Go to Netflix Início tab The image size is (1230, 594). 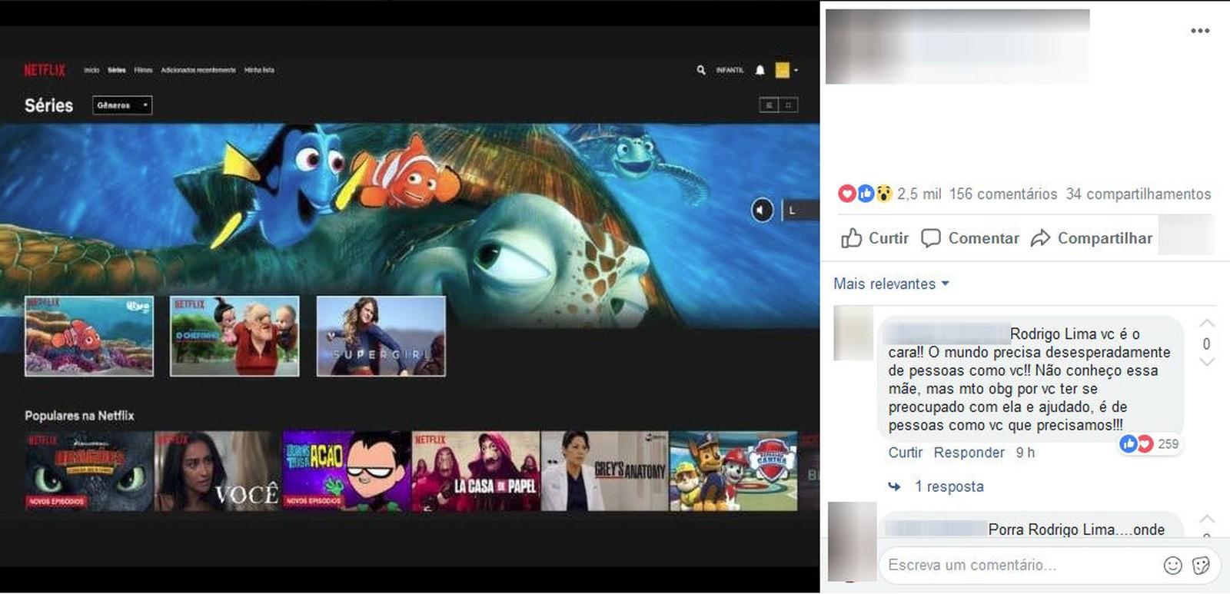[x=91, y=70]
